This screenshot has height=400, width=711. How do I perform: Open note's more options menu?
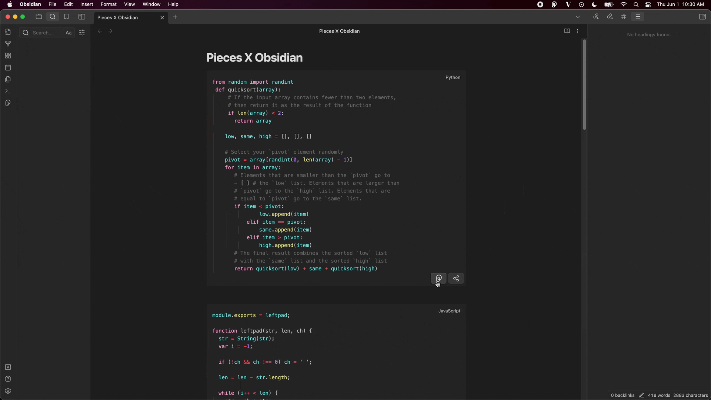tap(578, 31)
